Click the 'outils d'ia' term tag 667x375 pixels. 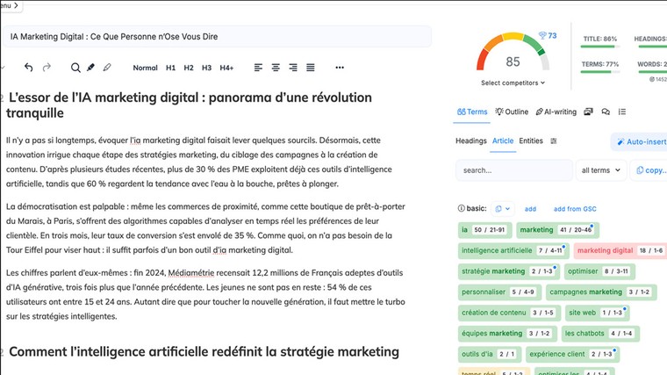[489, 354]
